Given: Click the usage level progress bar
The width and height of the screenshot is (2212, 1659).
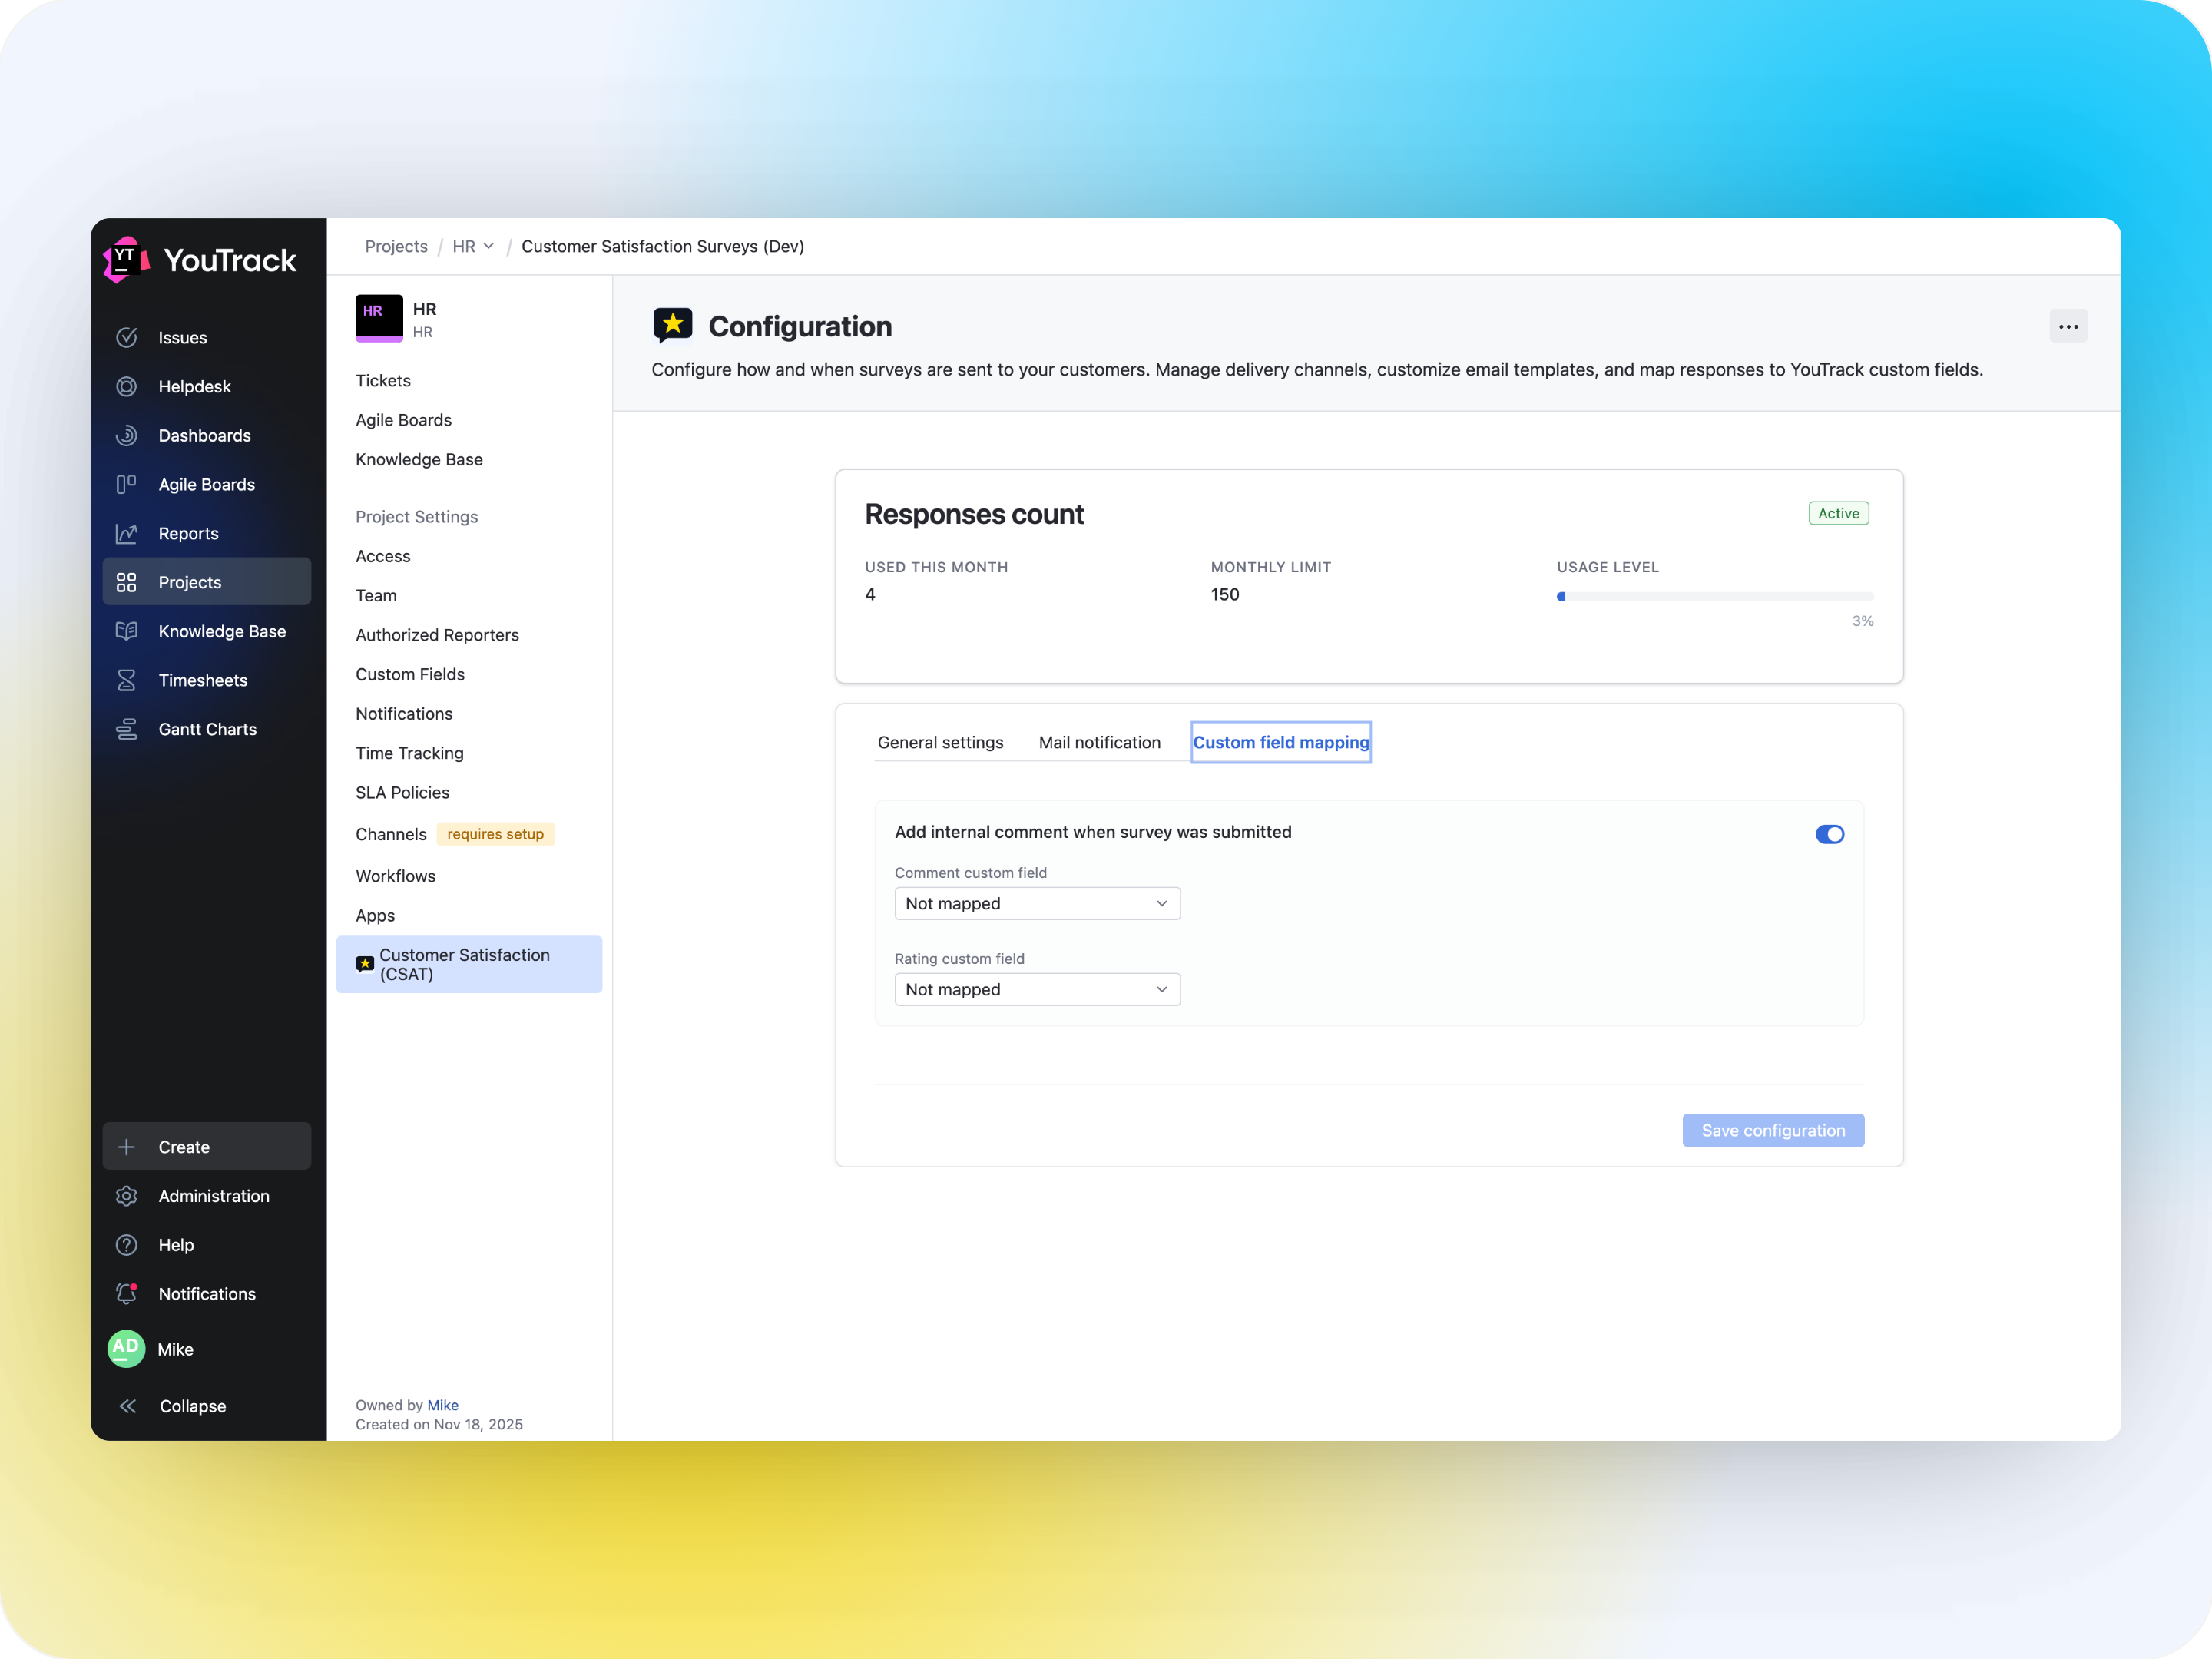Looking at the screenshot, I should click(1714, 596).
